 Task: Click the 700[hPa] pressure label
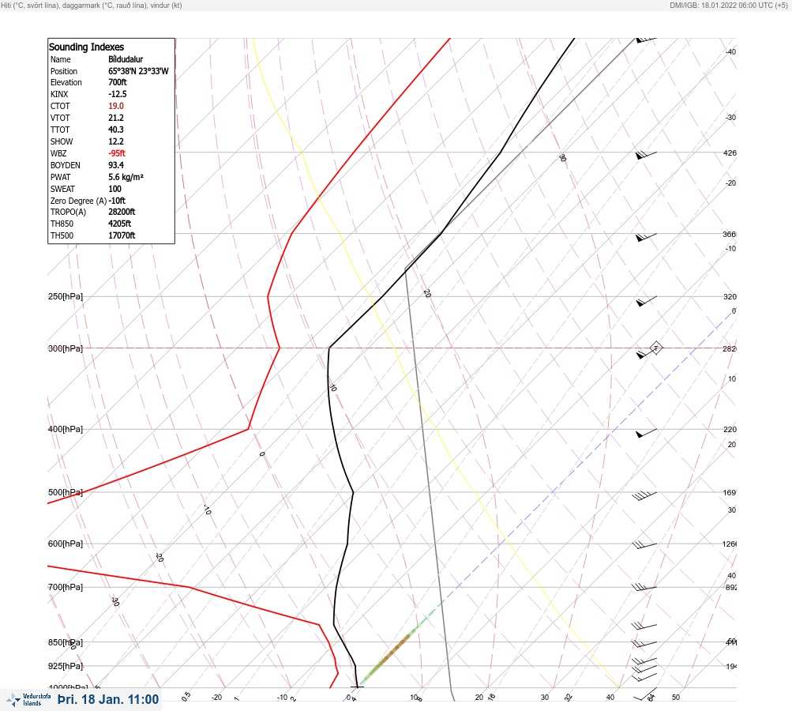66,587
